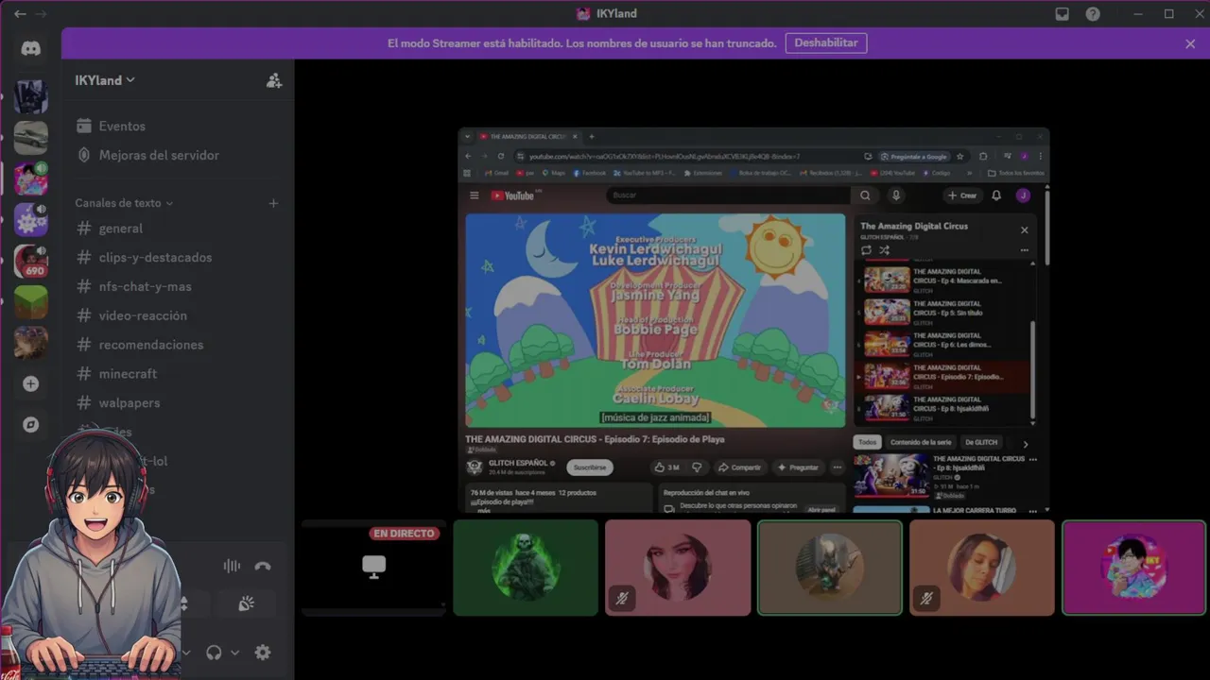Reload page in the streamed Chrome window
Viewport: 1210px width, 680px height.
(x=501, y=156)
